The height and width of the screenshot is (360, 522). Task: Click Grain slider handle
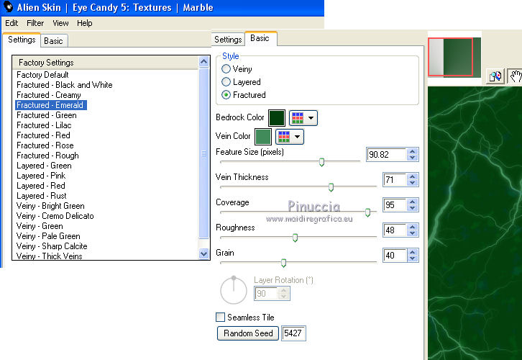coord(283,263)
